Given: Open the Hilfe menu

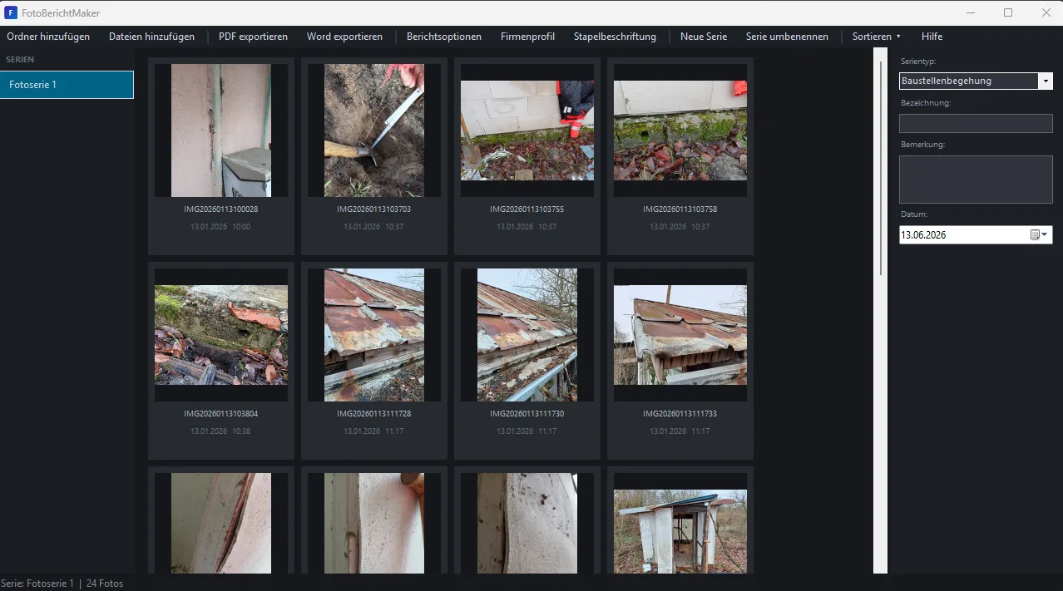Looking at the screenshot, I should pos(932,37).
